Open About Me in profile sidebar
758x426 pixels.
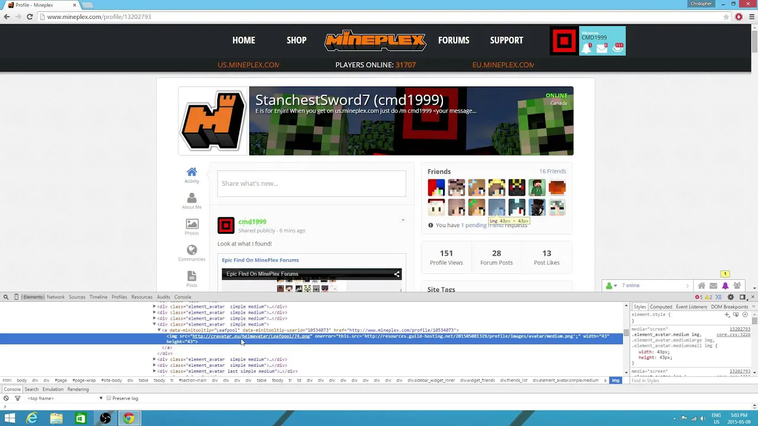tap(192, 201)
